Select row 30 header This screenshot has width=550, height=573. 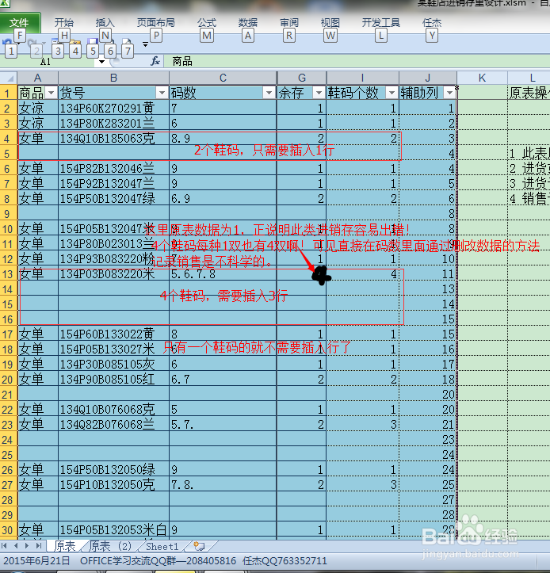(9, 530)
